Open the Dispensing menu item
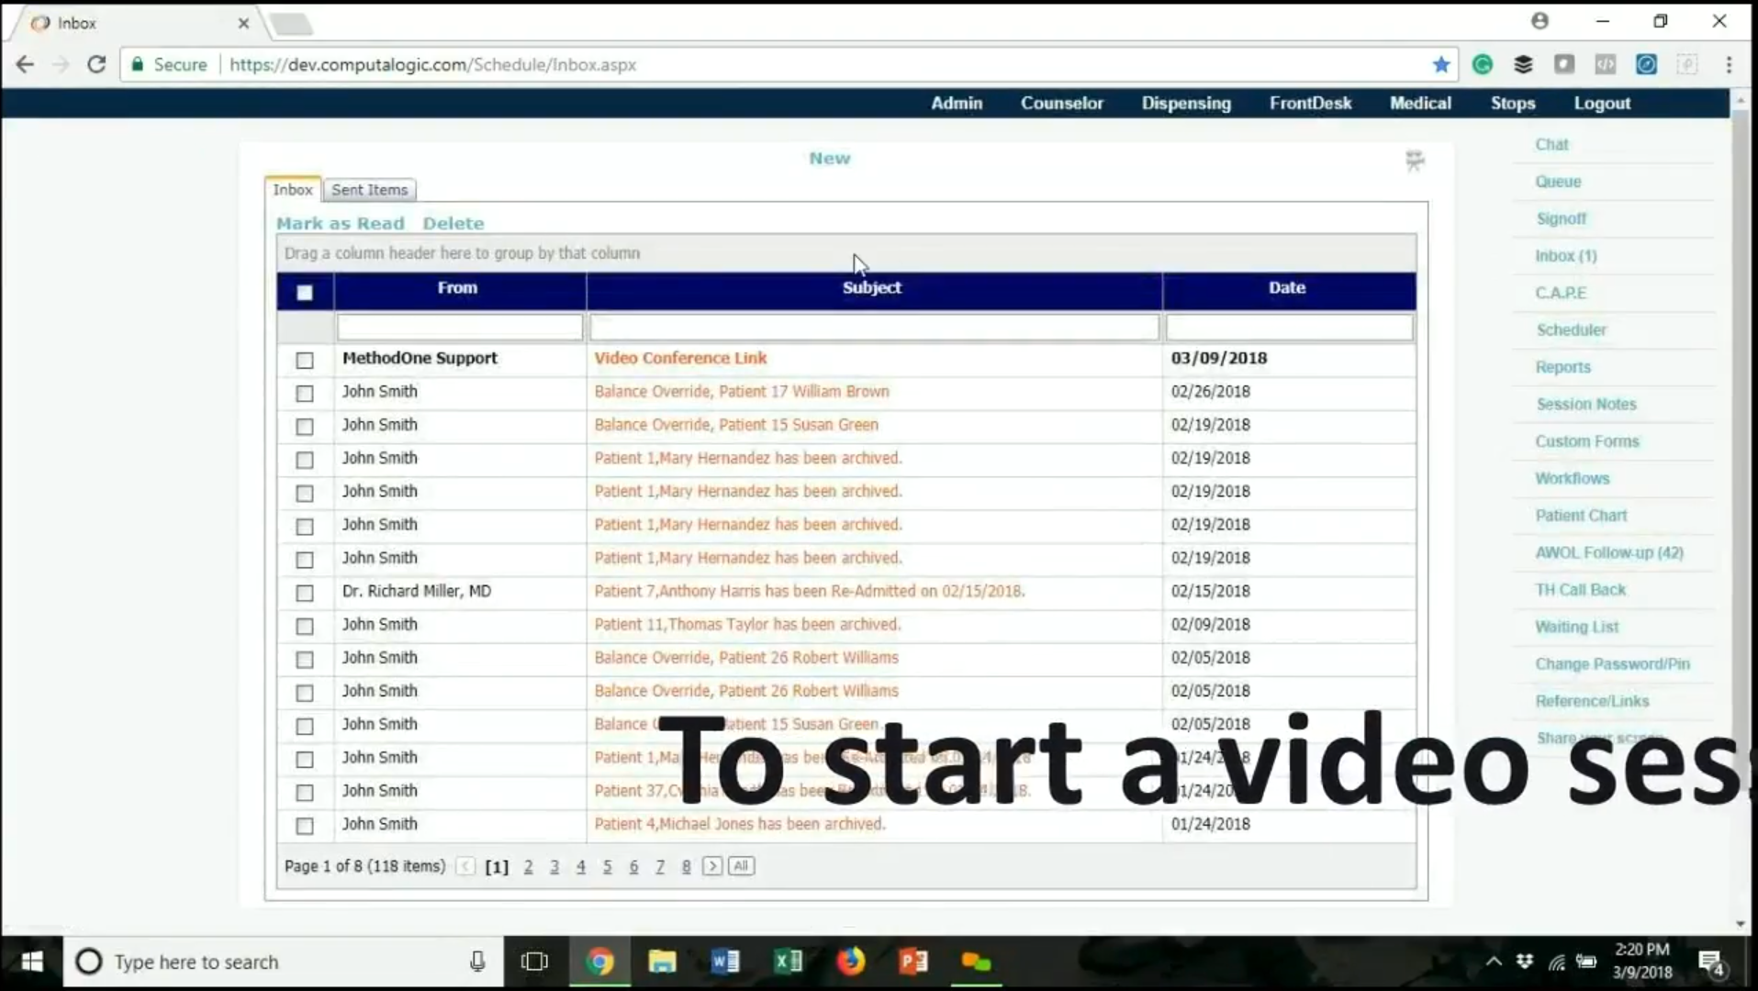 1185,103
